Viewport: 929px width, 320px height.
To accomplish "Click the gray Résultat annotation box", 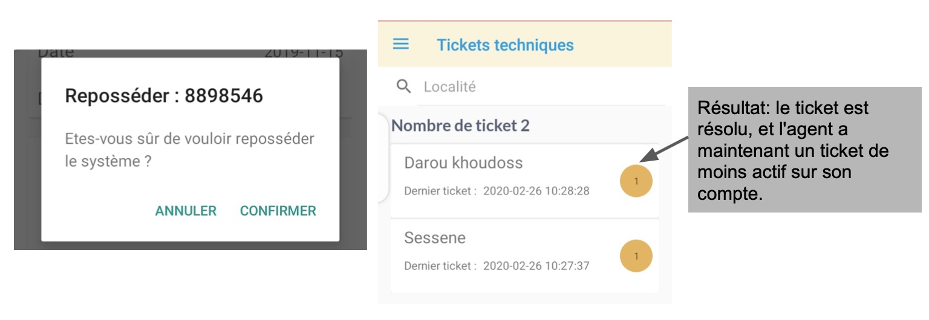I will [x=805, y=150].
